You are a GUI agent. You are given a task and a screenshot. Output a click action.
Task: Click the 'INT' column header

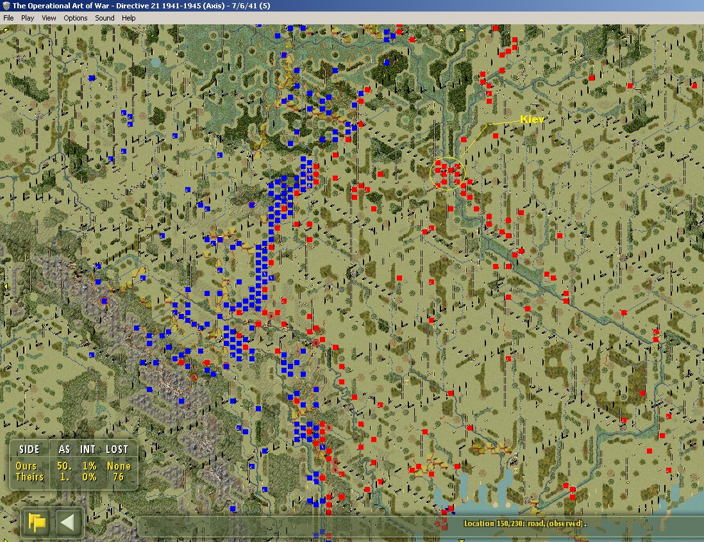point(88,449)
